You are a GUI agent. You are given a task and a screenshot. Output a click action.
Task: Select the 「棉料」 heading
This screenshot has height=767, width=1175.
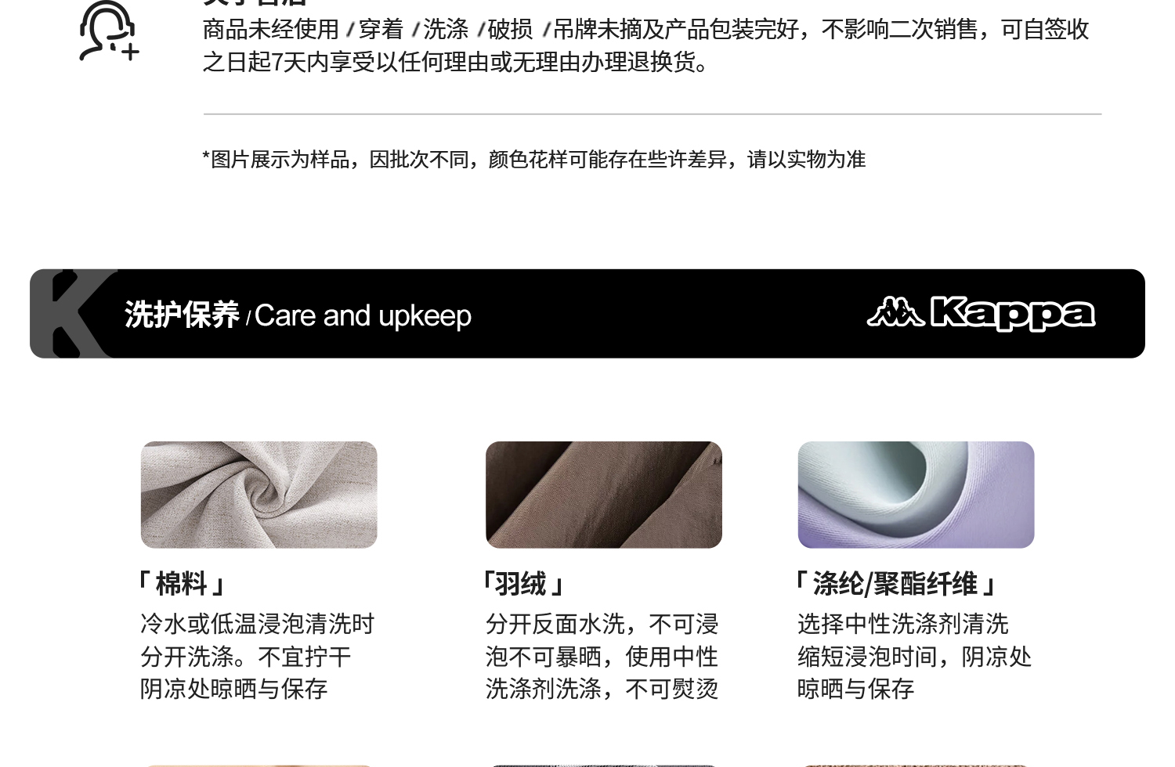point(182,584)
